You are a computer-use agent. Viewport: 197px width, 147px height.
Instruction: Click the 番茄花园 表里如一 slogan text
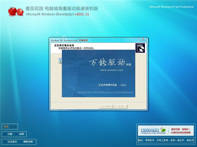click(181, 129)
